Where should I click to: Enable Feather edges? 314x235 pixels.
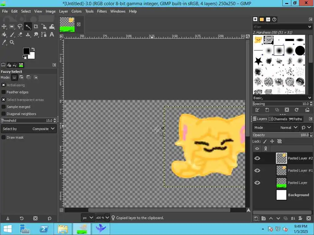pyautogui.click(x=4, y=92)
